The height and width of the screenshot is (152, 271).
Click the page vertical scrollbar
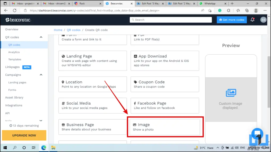pyautogui.click(x=269, y=82)
